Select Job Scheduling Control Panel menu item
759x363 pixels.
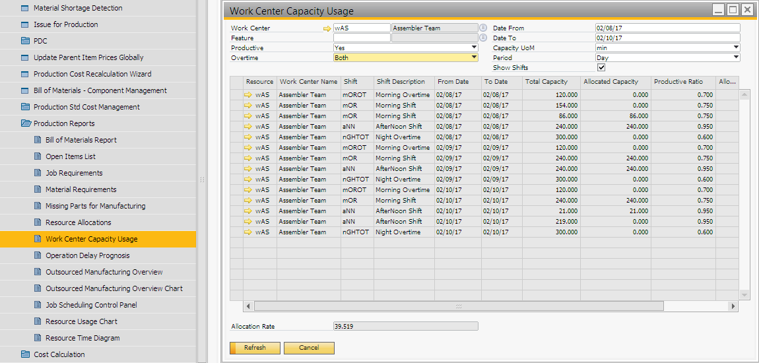click(91, 305)
